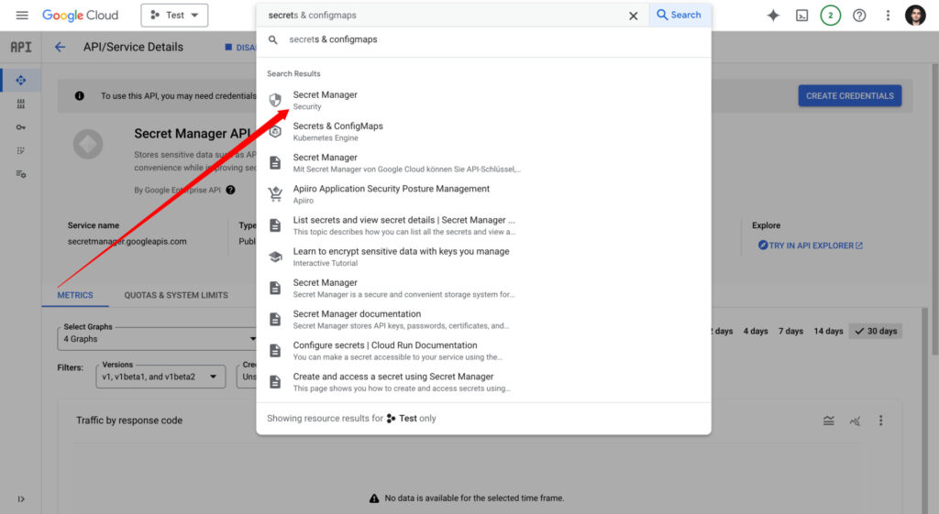The height and width of the screenshot is (514, 939).
Task: Click the Gemini AI sparkle icon
Action: point(773,16)
